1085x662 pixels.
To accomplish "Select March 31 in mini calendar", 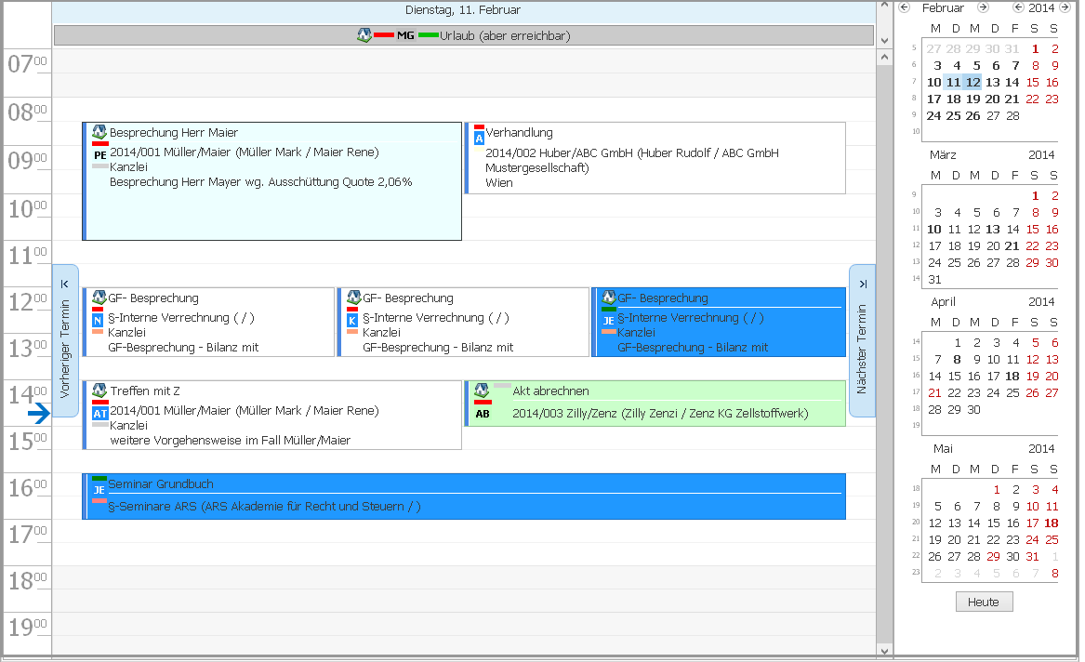I will point(934,280).
